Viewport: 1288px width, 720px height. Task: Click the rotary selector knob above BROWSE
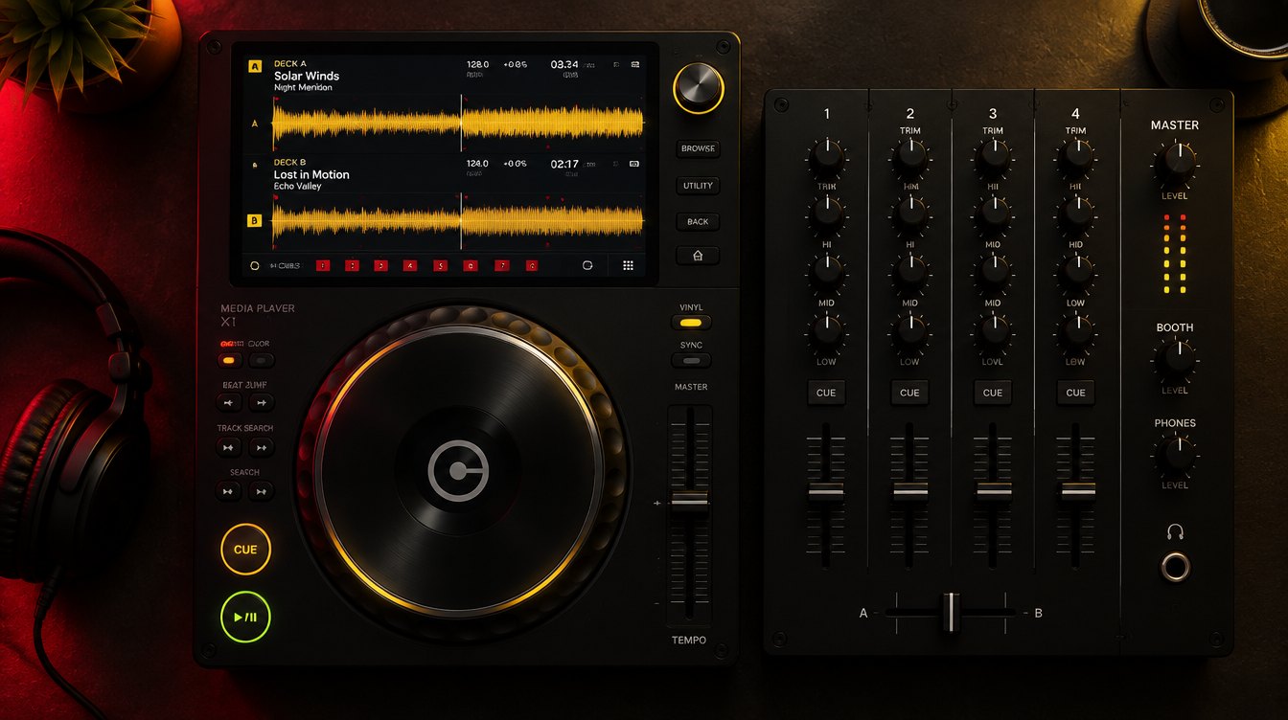click(699, 87)
